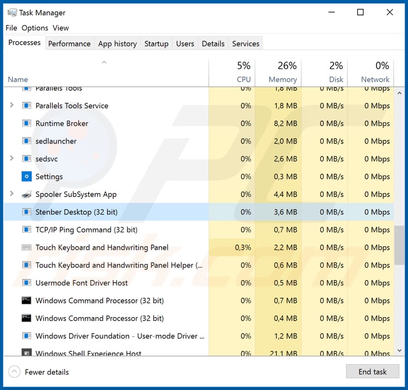This screenshot has height=390, width=408.
Task: Click the Runtime Broker process icon
Action: [x=26, y=123]
